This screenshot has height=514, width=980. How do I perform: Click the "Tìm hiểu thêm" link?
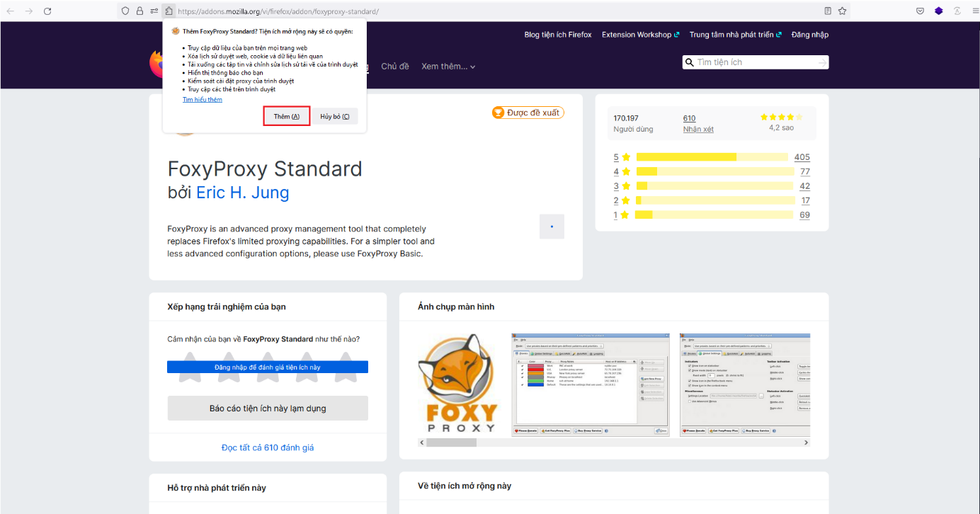click(x=203, y=100)
